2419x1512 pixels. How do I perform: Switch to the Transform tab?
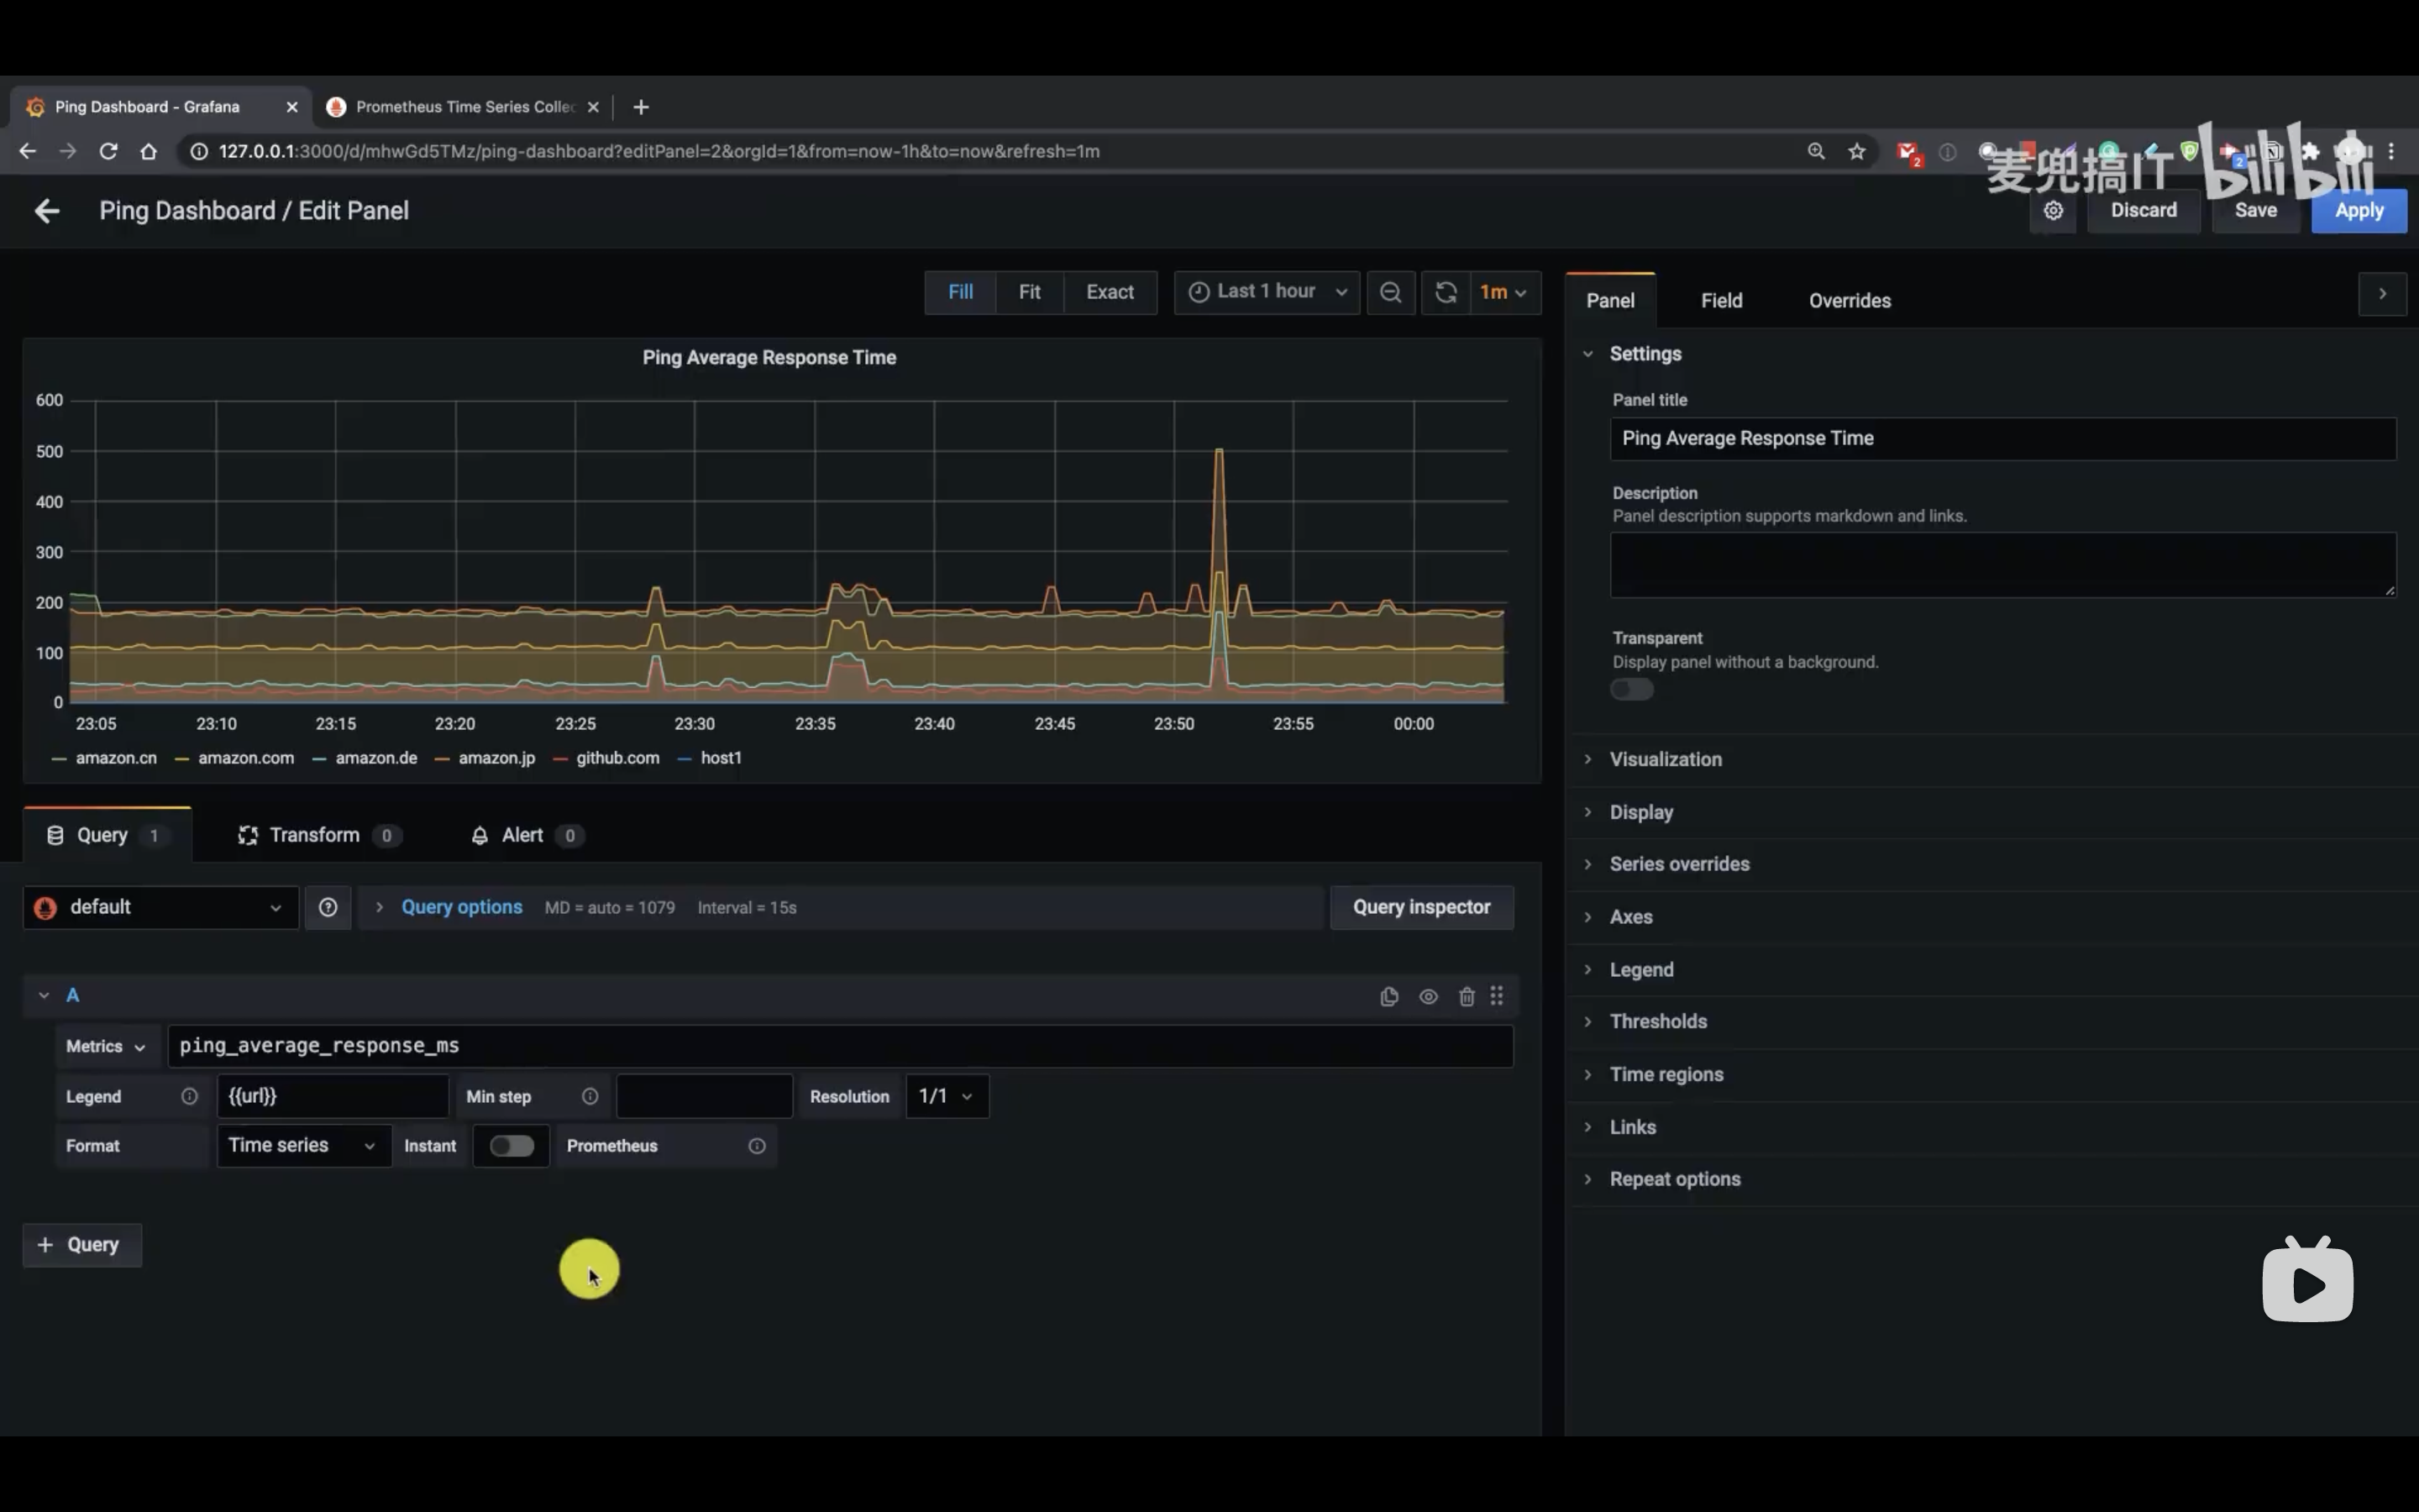(314, 835)
